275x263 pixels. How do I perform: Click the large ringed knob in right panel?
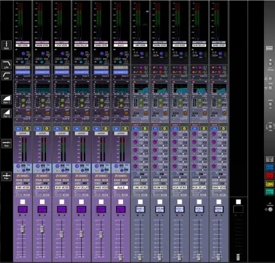tap(270, 126)
